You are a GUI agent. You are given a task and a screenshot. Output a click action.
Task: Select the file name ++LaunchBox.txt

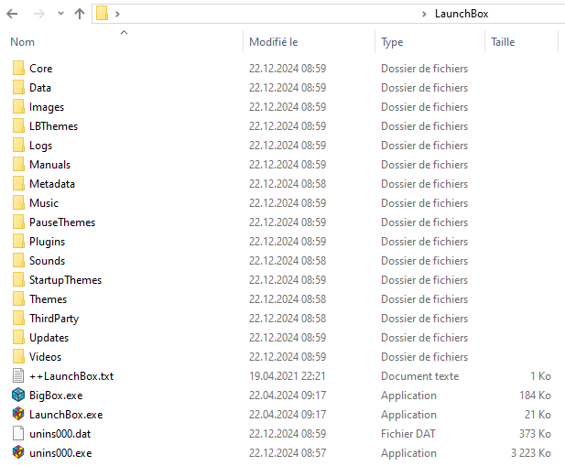pyautogui.click(x=71, y=376)
